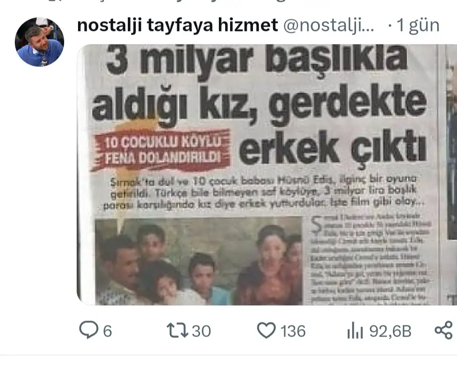The image size is (457, 372).
Task: Click the '1 gün' timestamp
Action: 418,25
